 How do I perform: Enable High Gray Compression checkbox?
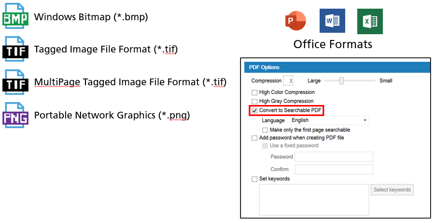click(254, 102)
